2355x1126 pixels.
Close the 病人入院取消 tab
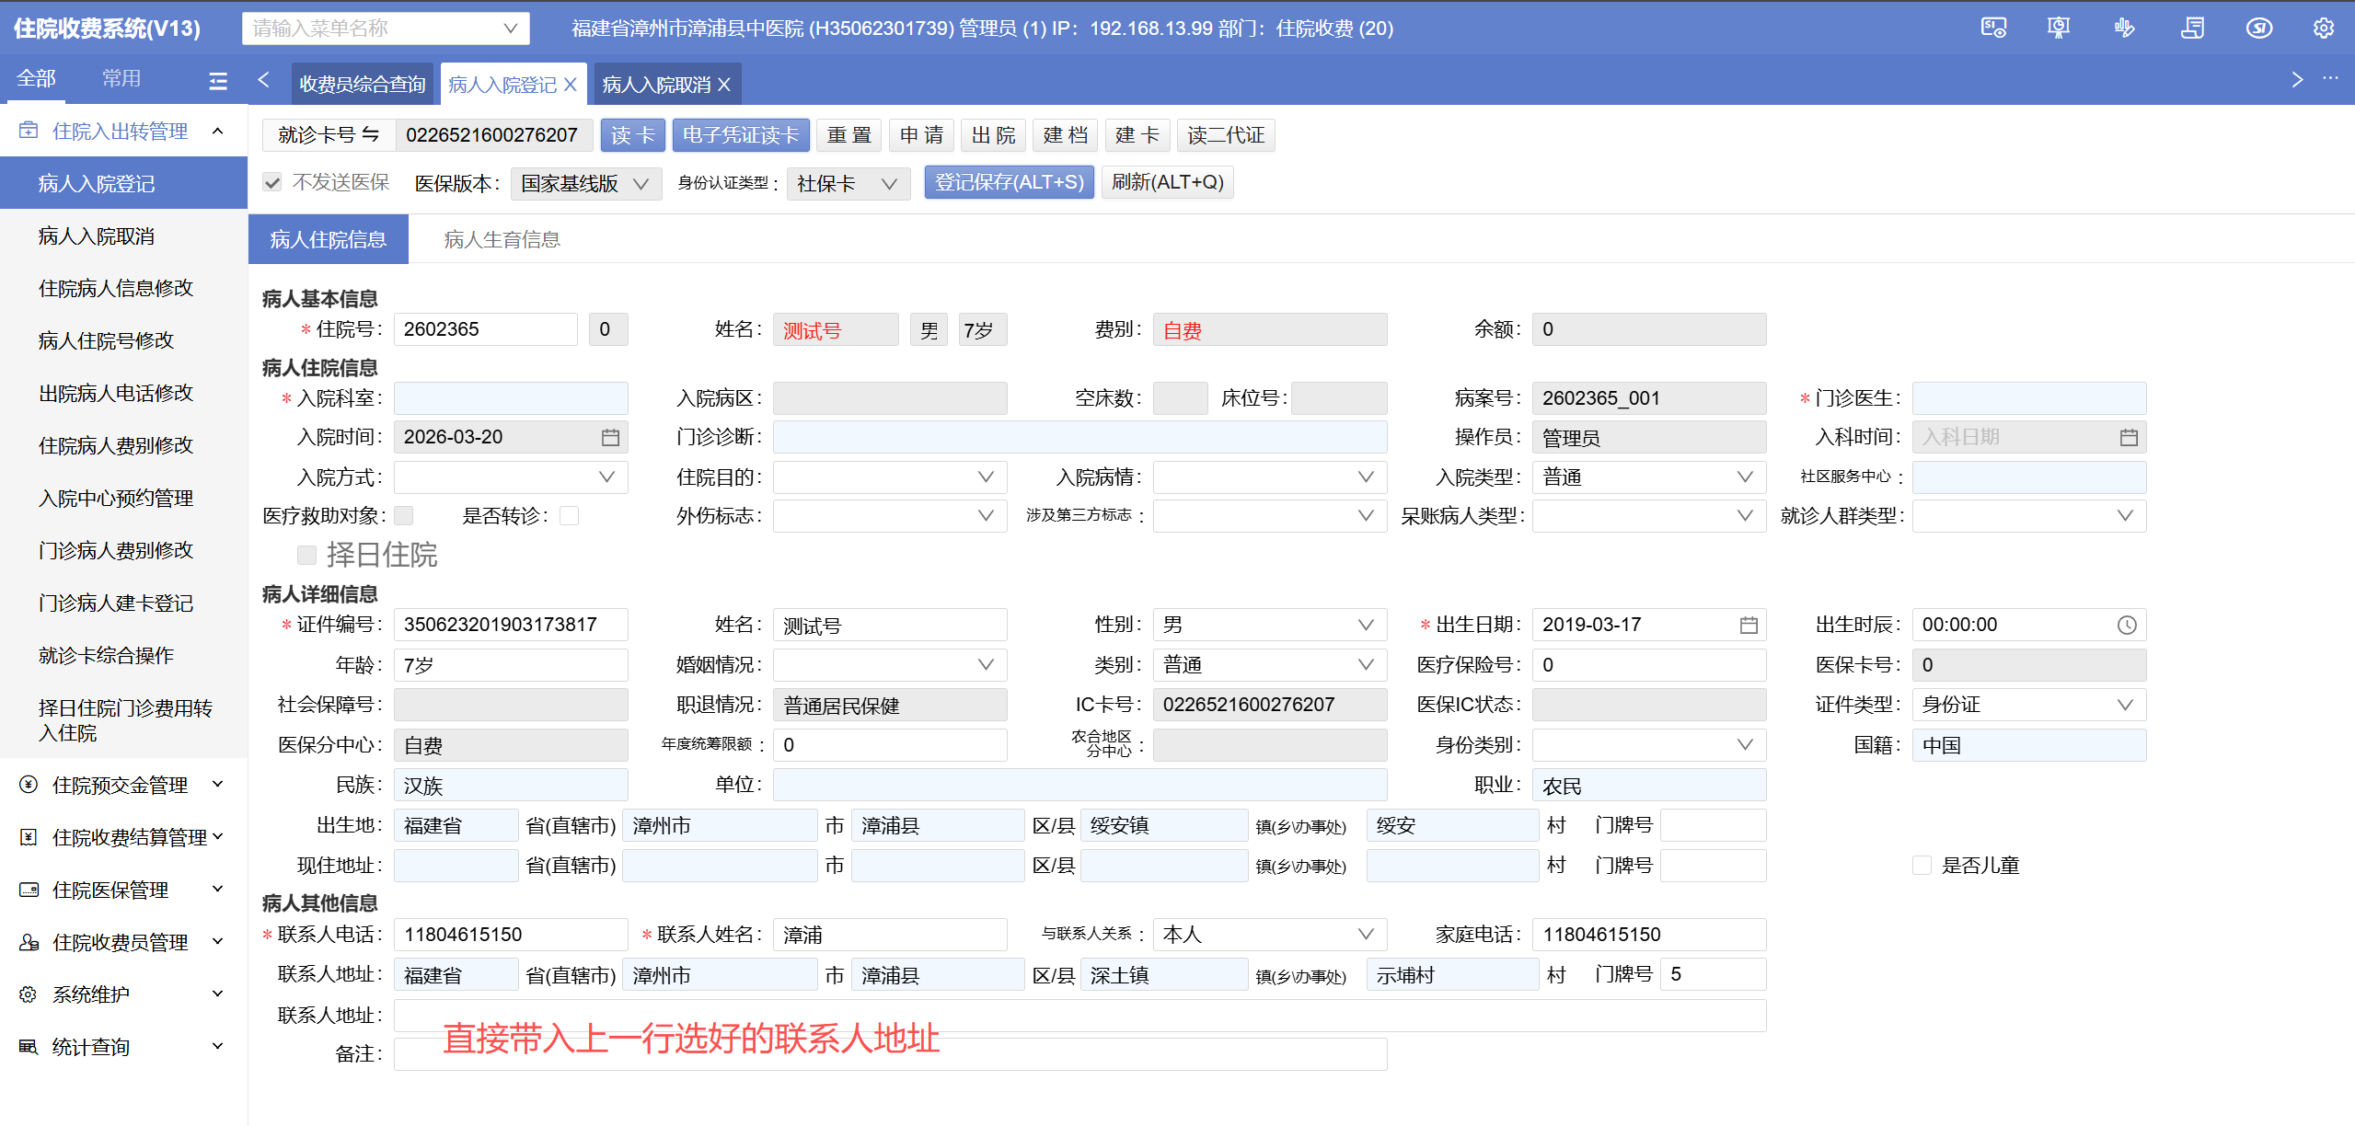[x=724, y=85]
